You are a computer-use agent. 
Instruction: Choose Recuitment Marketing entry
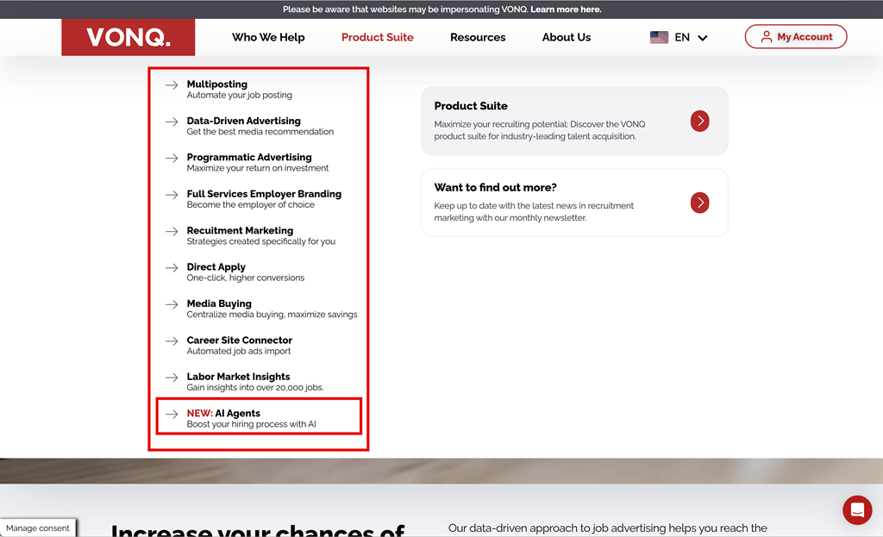pos(240,230)
